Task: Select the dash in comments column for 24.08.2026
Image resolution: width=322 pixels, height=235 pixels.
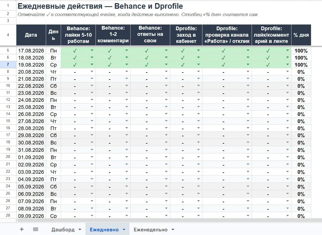Action: tap(110, 100)
